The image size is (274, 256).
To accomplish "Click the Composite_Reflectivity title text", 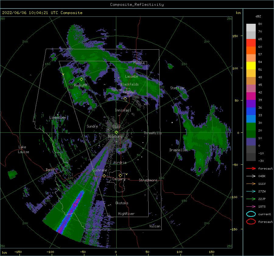I will (x=137, y=5).
